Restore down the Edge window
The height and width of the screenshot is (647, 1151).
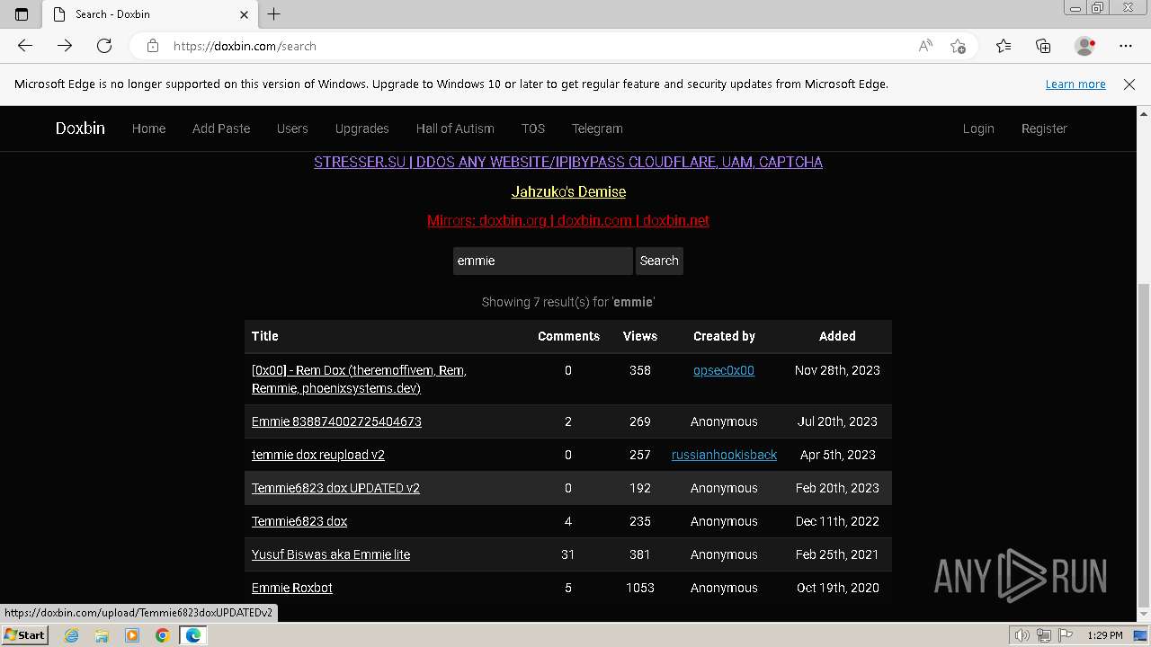(1098, 8)
